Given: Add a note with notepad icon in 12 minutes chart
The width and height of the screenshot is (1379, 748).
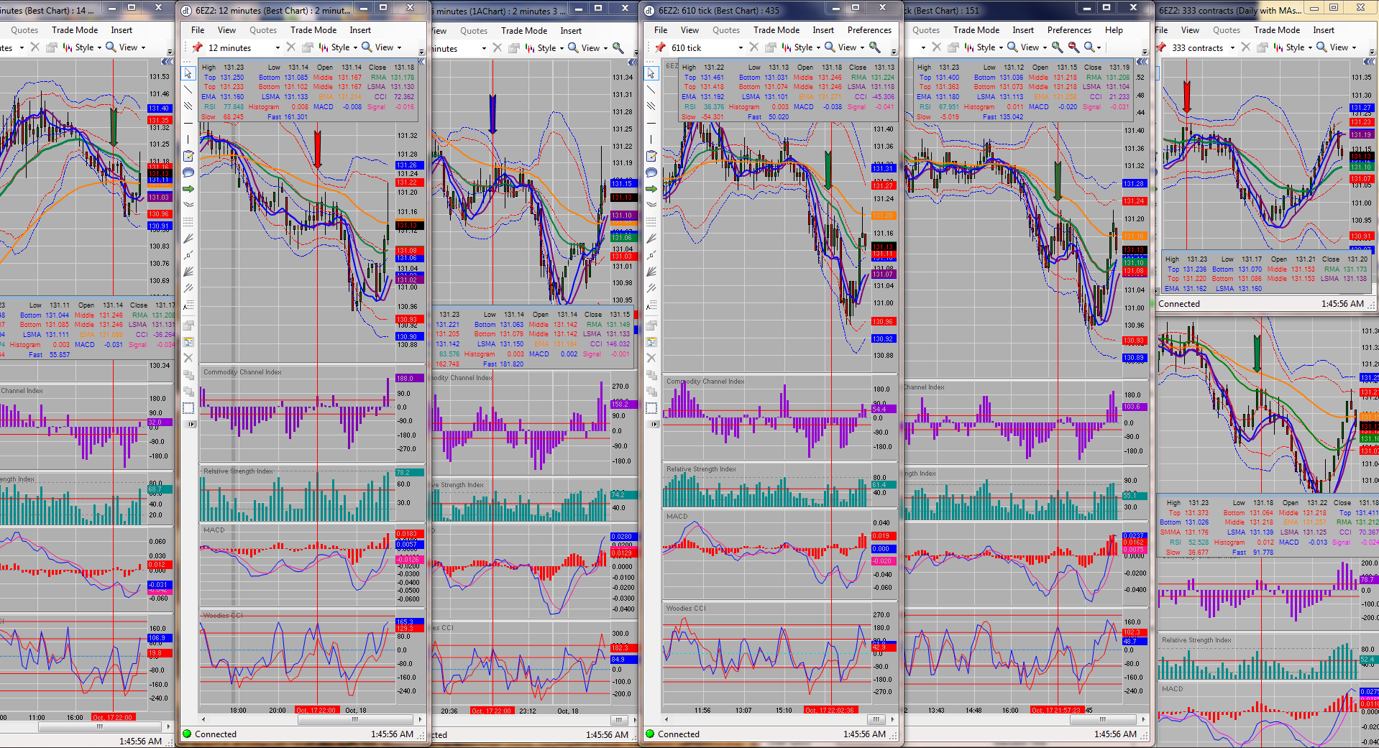Looking at the screenshot, I should click(188, 156).
